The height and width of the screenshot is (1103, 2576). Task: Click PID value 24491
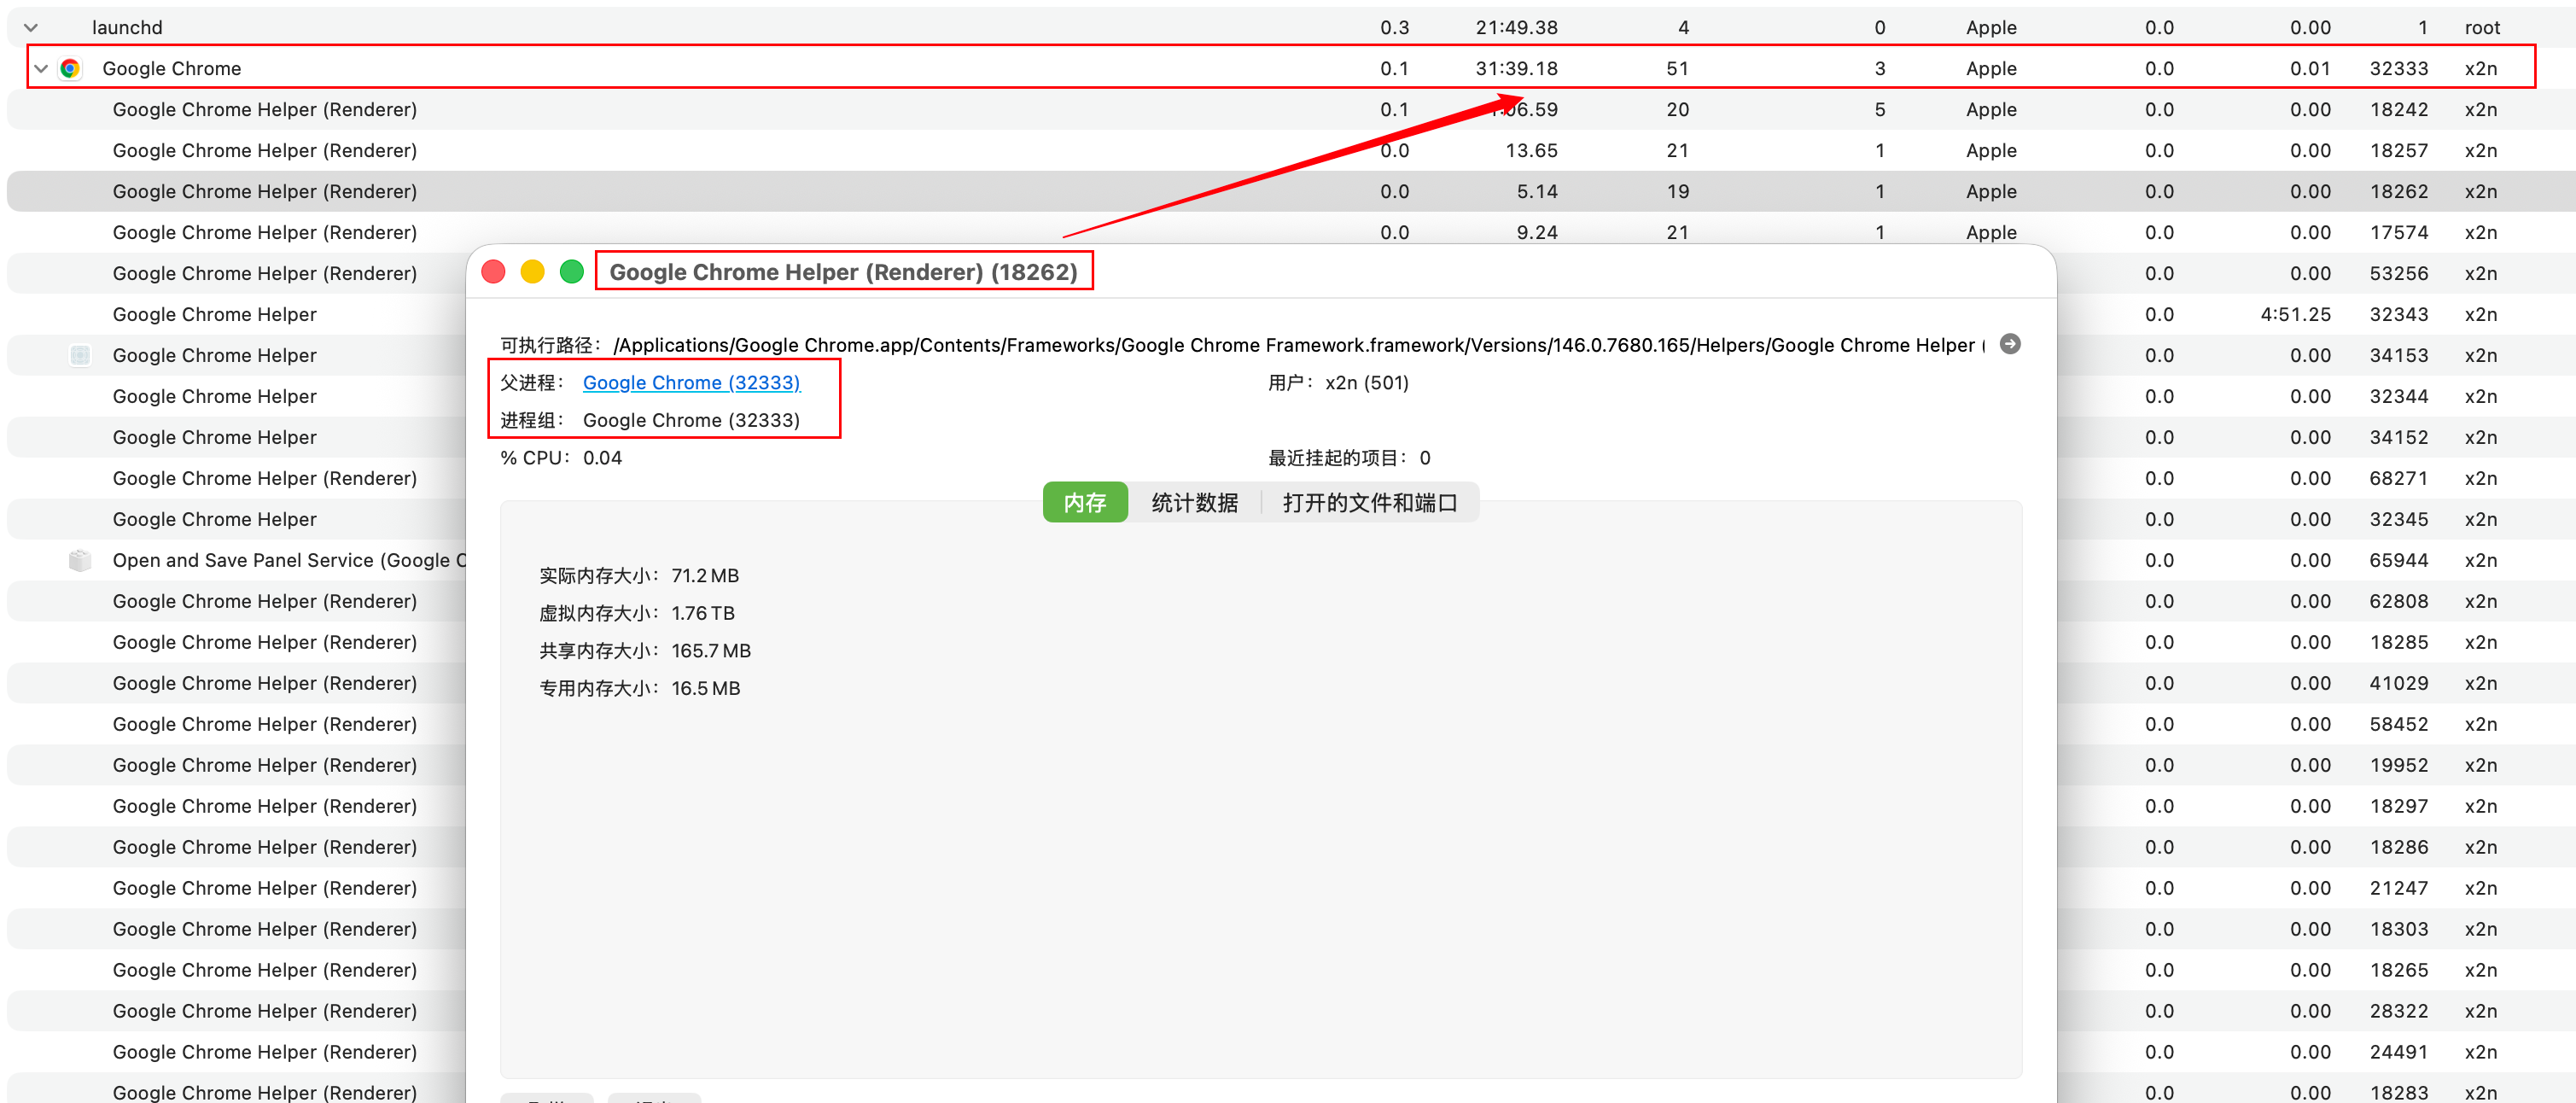2398,1053
